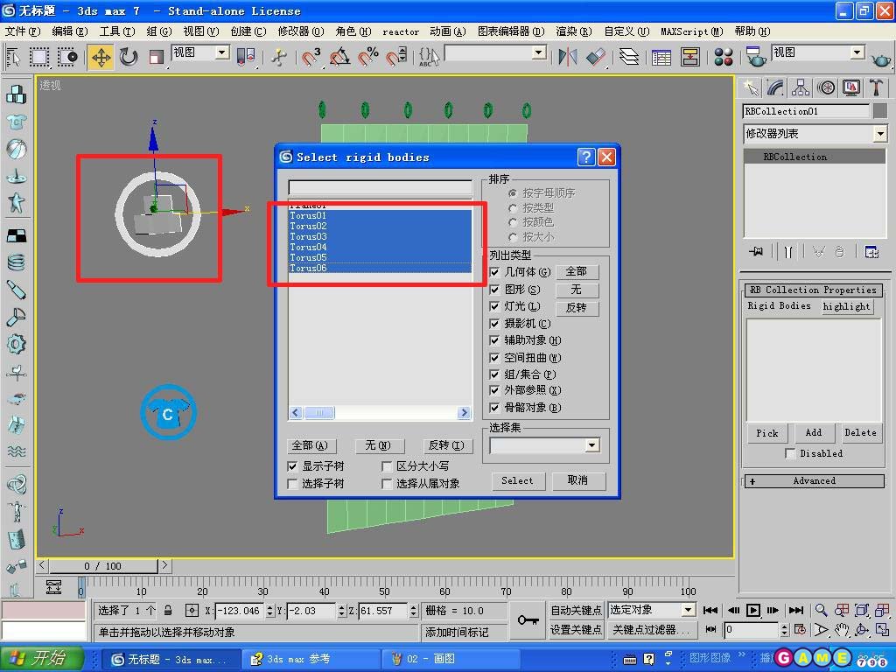Screen dimensions: 896x672
Task: Open the reactor menu
Action: pyautogui.click(x=401, y=31)
